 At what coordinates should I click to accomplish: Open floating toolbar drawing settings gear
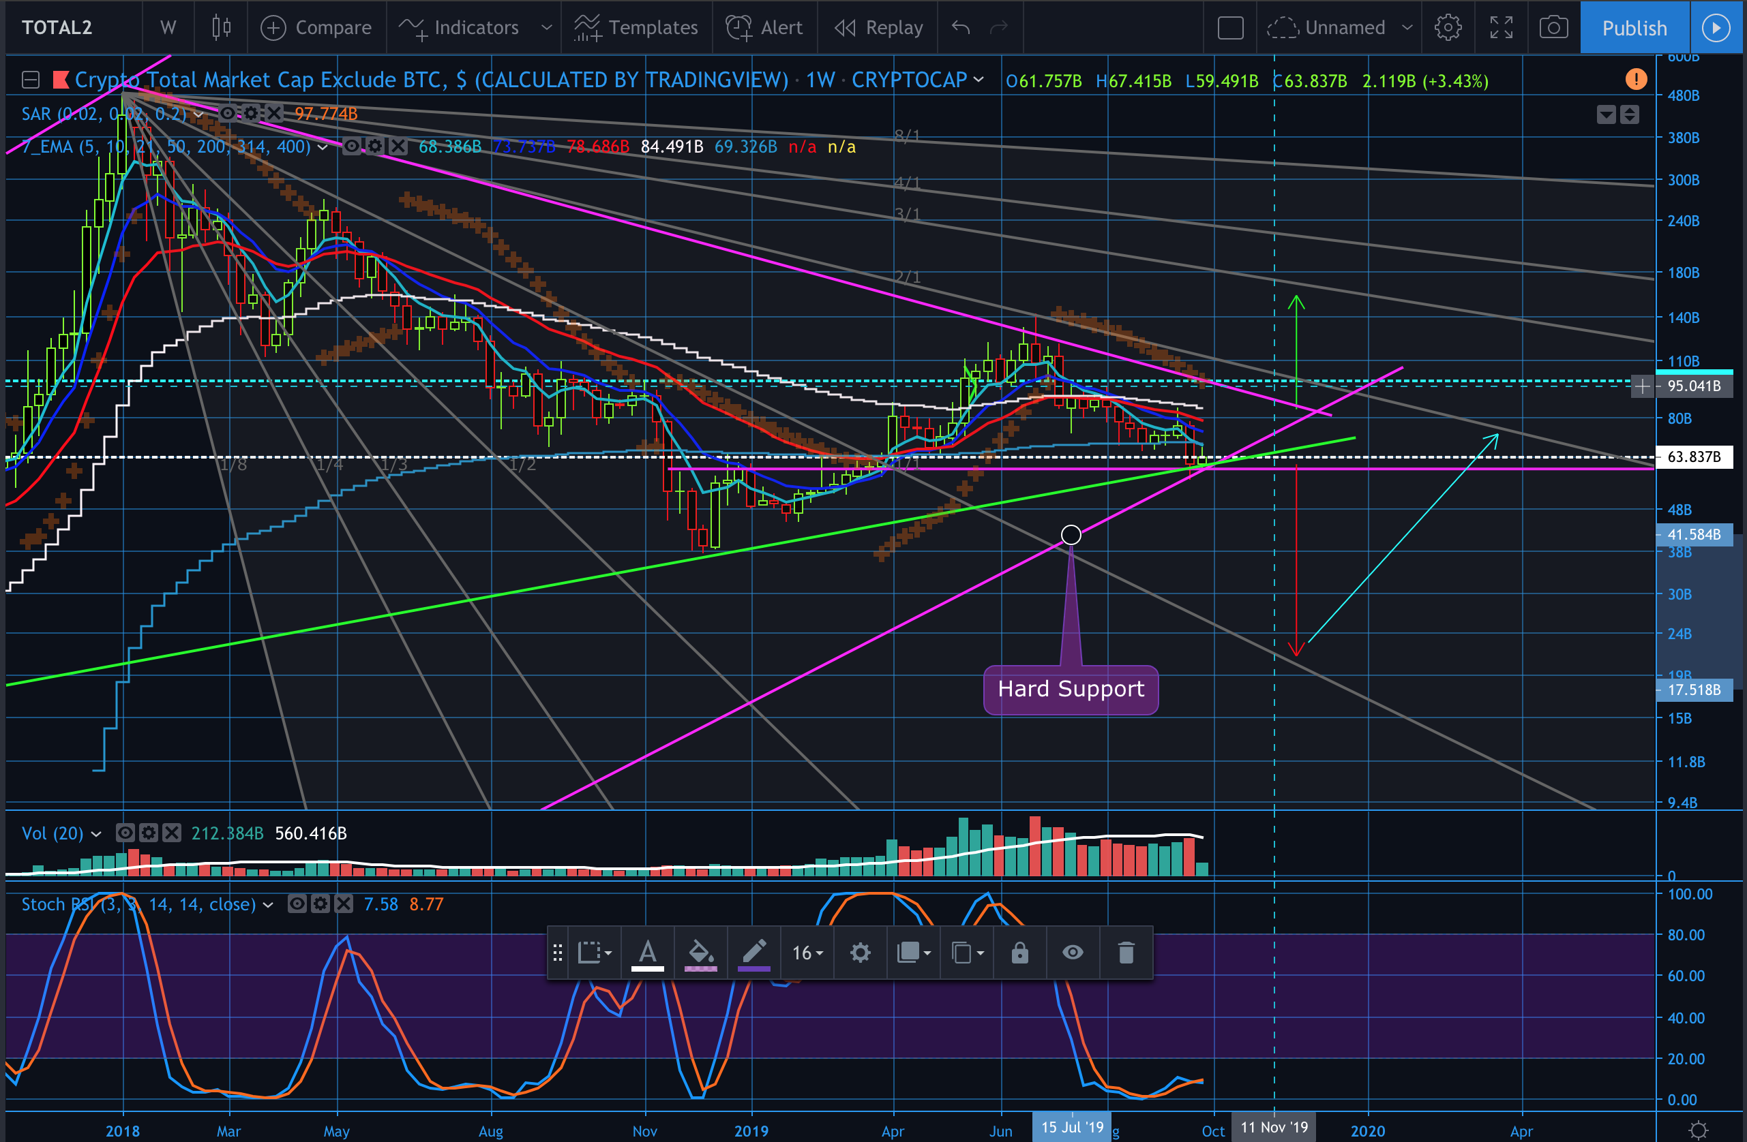click(861, 953)
